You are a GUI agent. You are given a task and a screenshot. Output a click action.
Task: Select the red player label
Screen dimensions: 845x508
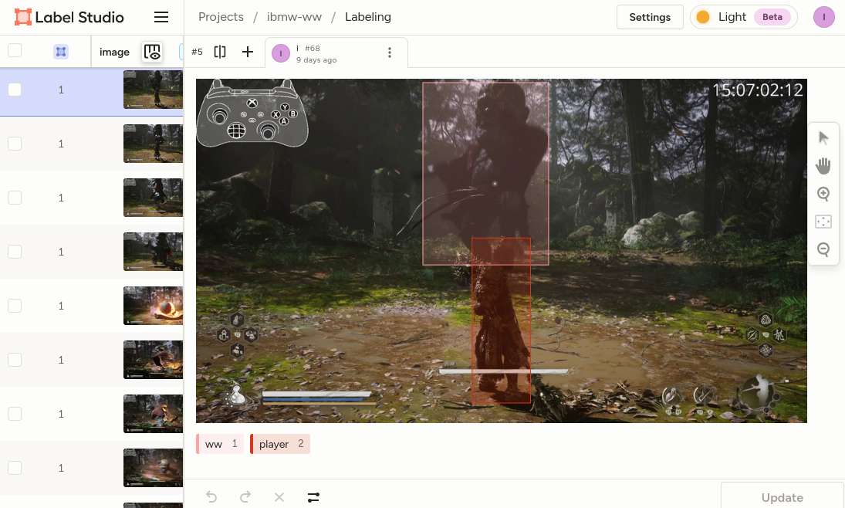[x=280, y=444]
